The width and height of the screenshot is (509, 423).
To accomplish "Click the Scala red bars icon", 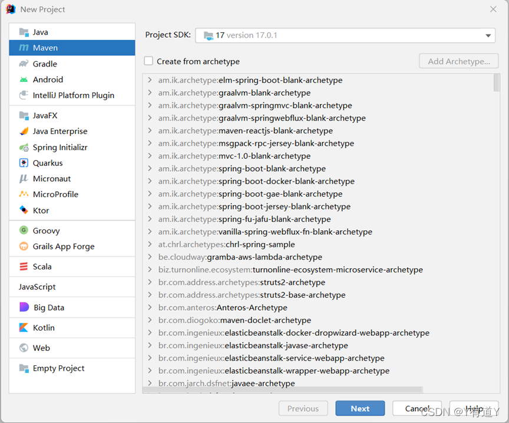I will (x=24, y=267).
